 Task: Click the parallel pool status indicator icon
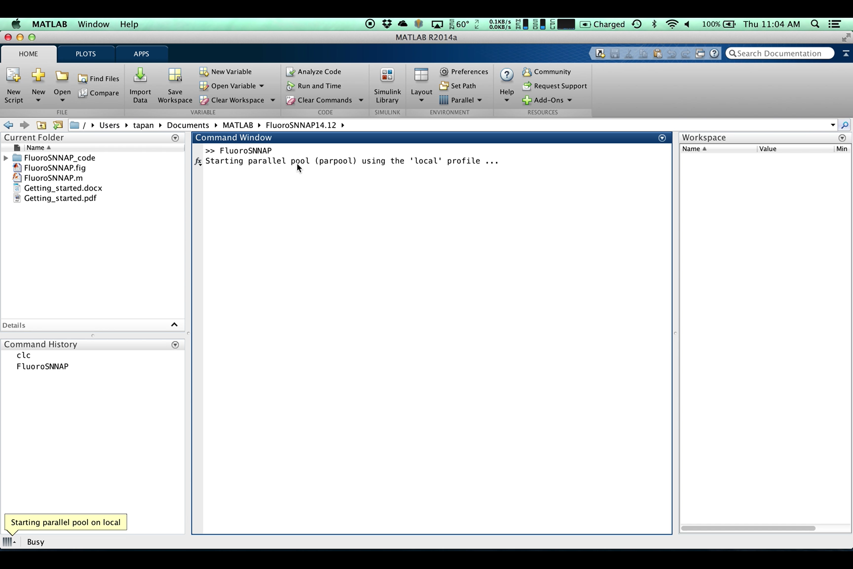click(x=9, y=542)
